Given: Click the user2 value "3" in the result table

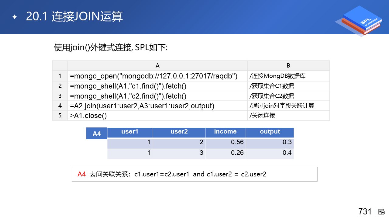Looking at the screenshot, I should 179,154.
